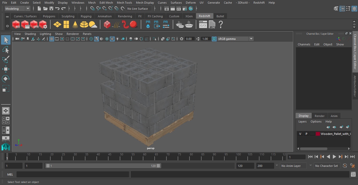Open Layers menu in Layer Editor
Viewport: 358px width, 185px height.
pyautogui.click(x=302, y=121)
